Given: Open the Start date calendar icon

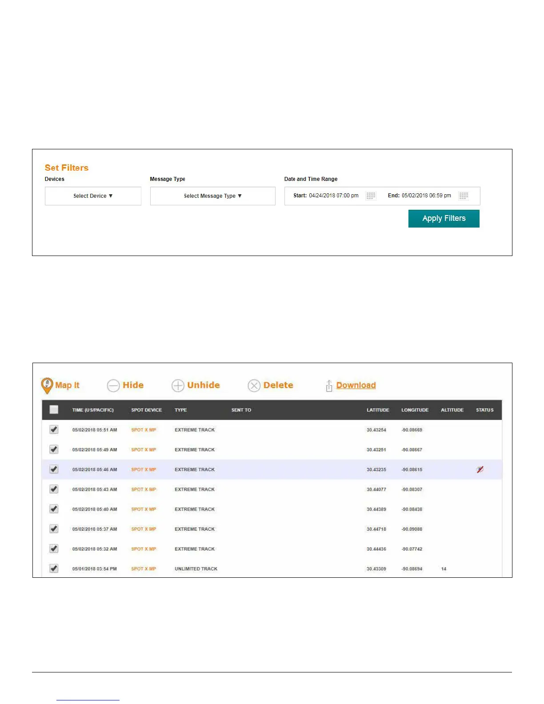Looking at the screenshot, I should 371,196.
